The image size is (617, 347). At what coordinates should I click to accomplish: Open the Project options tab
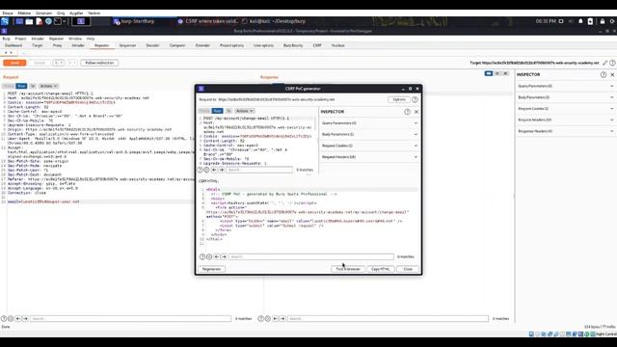click(231, 45)
